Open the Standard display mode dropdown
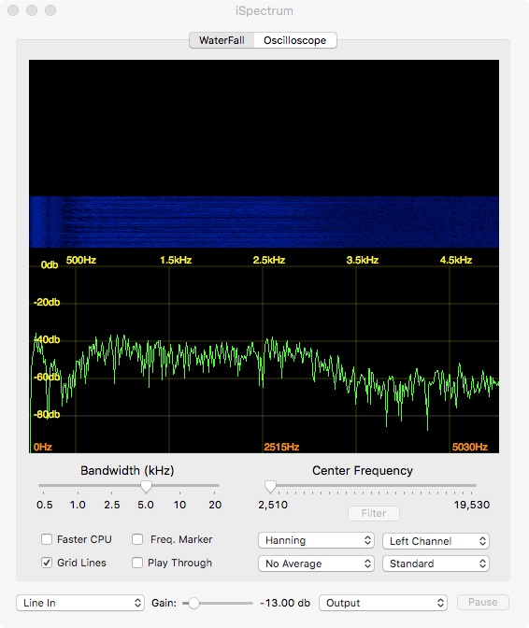Viewport: 529px width, 628px height. pos(436,564)
